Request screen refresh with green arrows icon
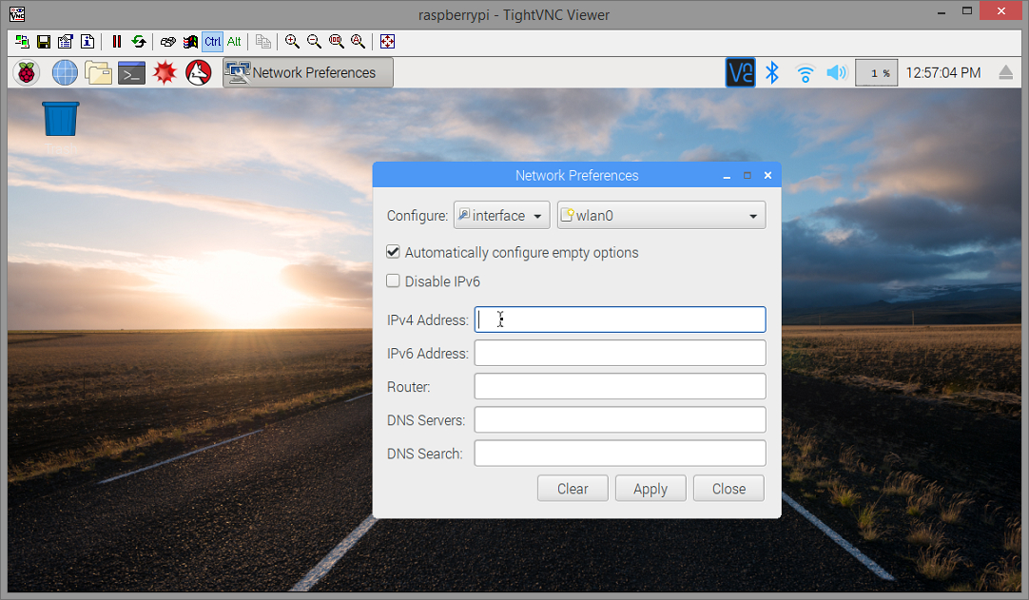1029x600 pixels. 139,41
